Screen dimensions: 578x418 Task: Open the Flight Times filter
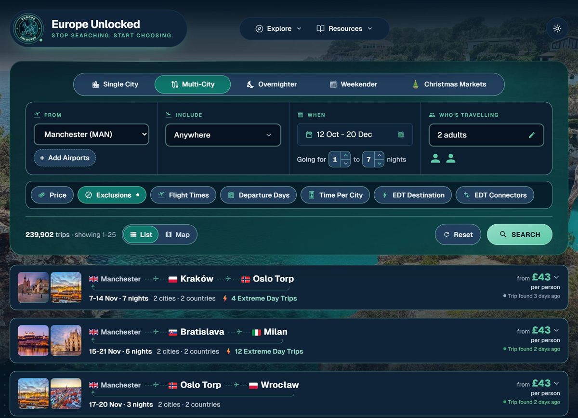point(183,195)
